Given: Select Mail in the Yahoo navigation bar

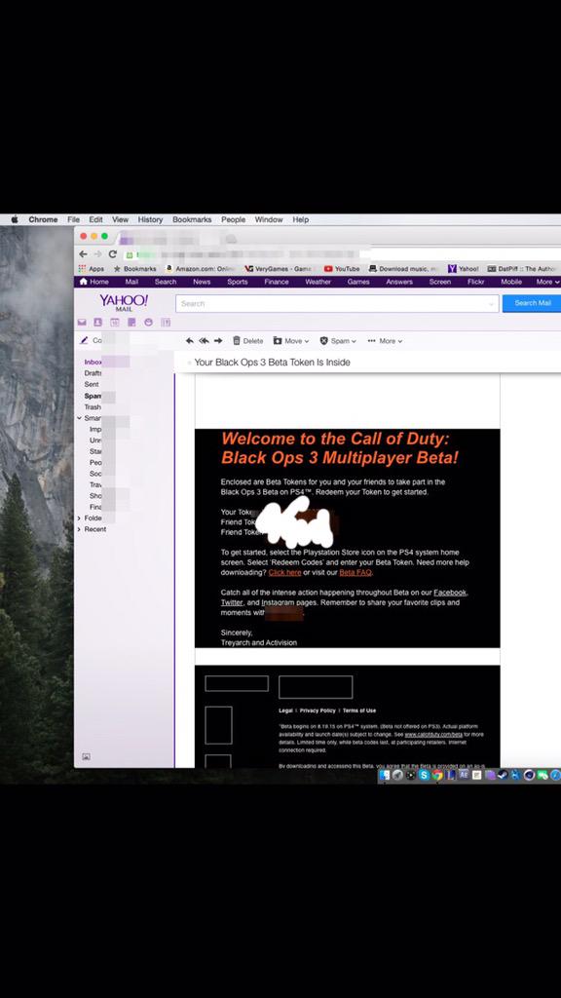Looking at the screenshot, I should tap(131, 282).
